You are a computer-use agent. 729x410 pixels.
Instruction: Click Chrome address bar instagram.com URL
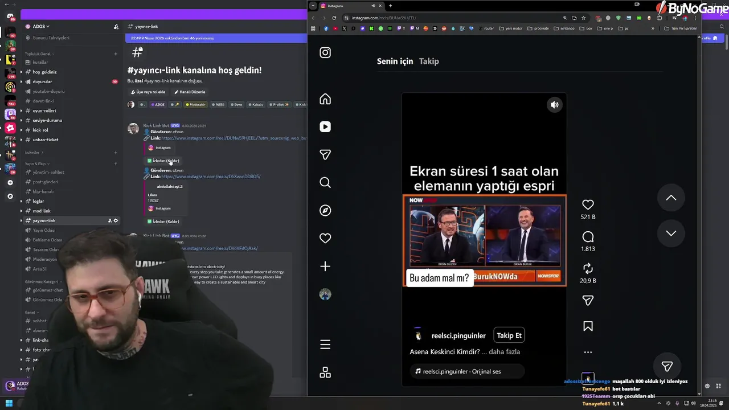click(x=384, y=18)
